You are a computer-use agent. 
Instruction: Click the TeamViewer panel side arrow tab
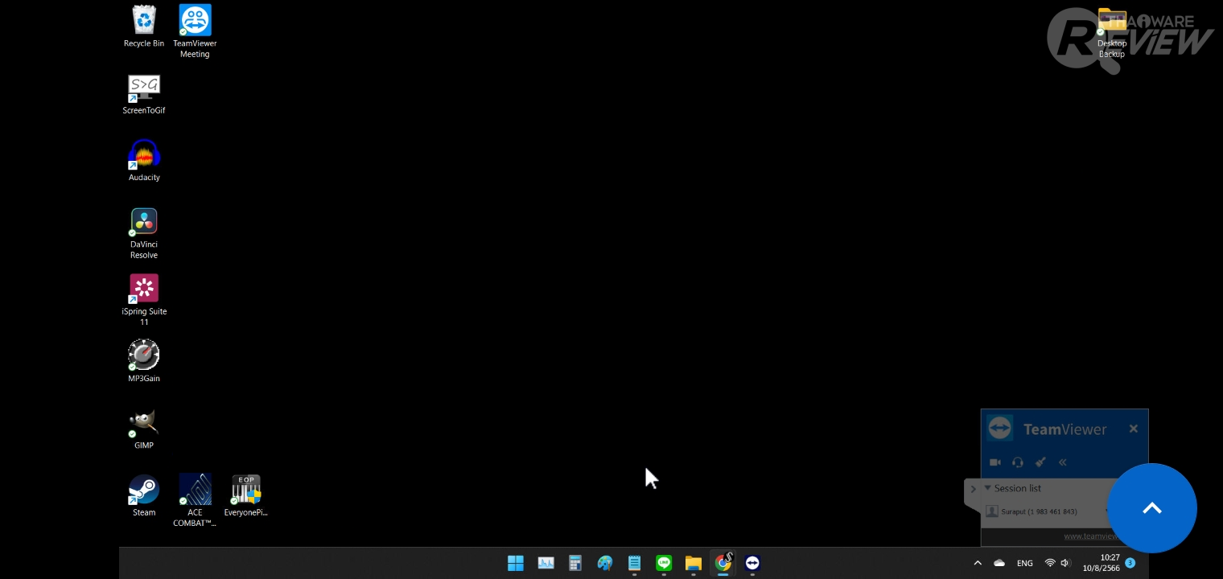pyautogui.click(x=973, y=489)
